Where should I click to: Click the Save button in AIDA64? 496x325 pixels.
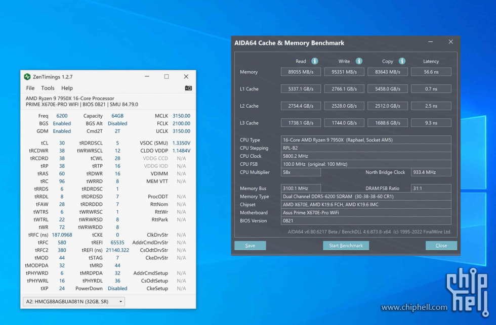point(250,246)
